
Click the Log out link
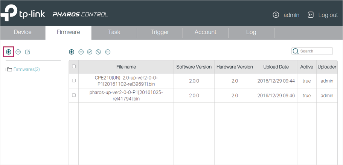[x=328, y=15]
